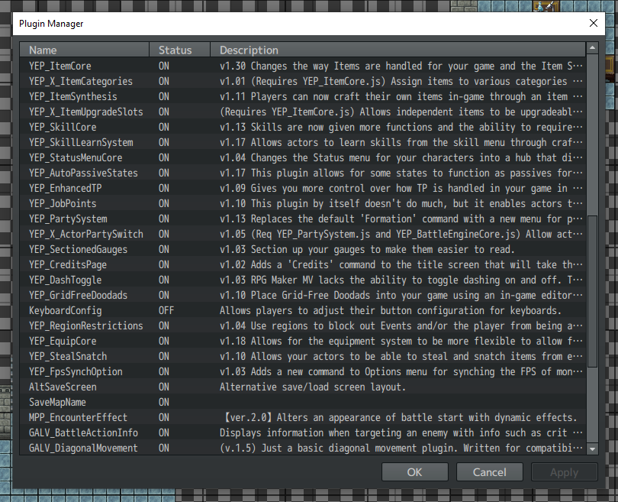Viewport: 618px width, 502px height.
Task: Click the KeyboardConfig description text
Action: click(390, 310)
